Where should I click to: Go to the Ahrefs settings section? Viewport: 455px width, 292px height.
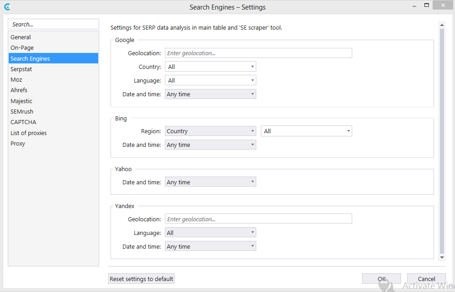pos(19,90)
